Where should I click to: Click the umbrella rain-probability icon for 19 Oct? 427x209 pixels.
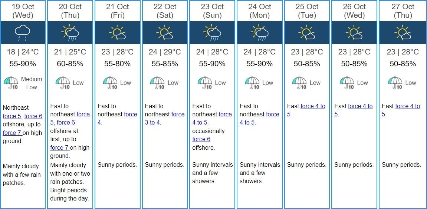11,83
